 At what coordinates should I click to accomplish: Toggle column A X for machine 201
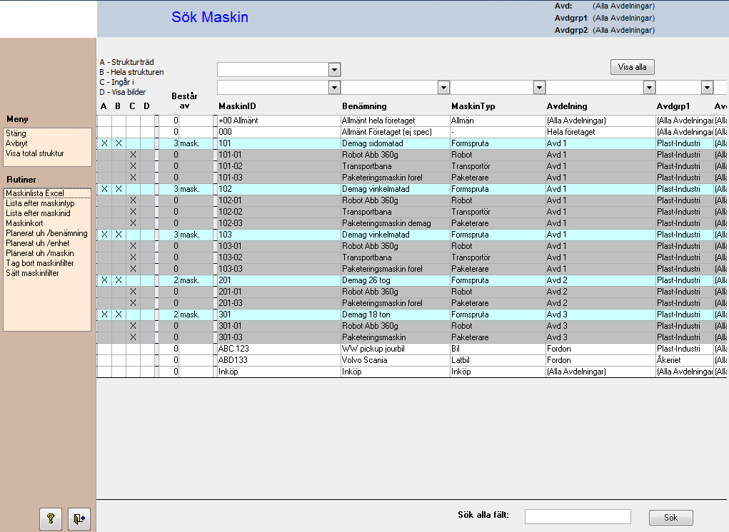coord(104,280)
